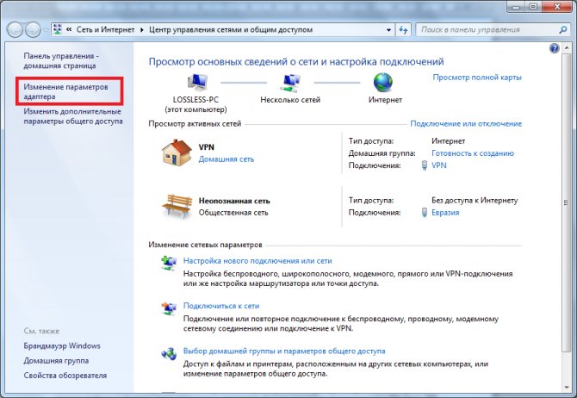Click the back navigation arrow button

16,30
